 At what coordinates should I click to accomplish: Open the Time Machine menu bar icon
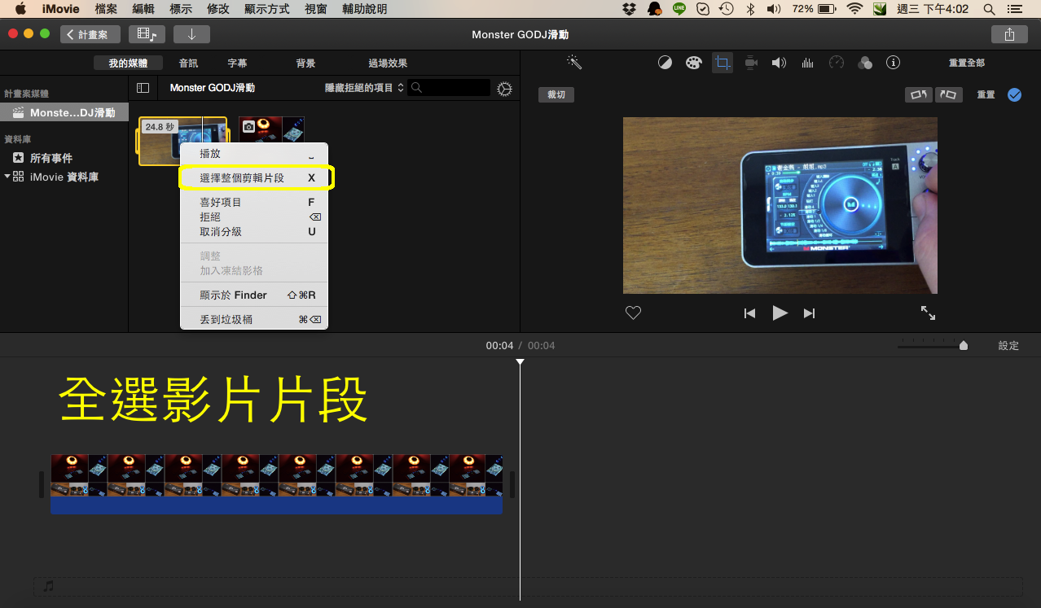coord(726,9)
